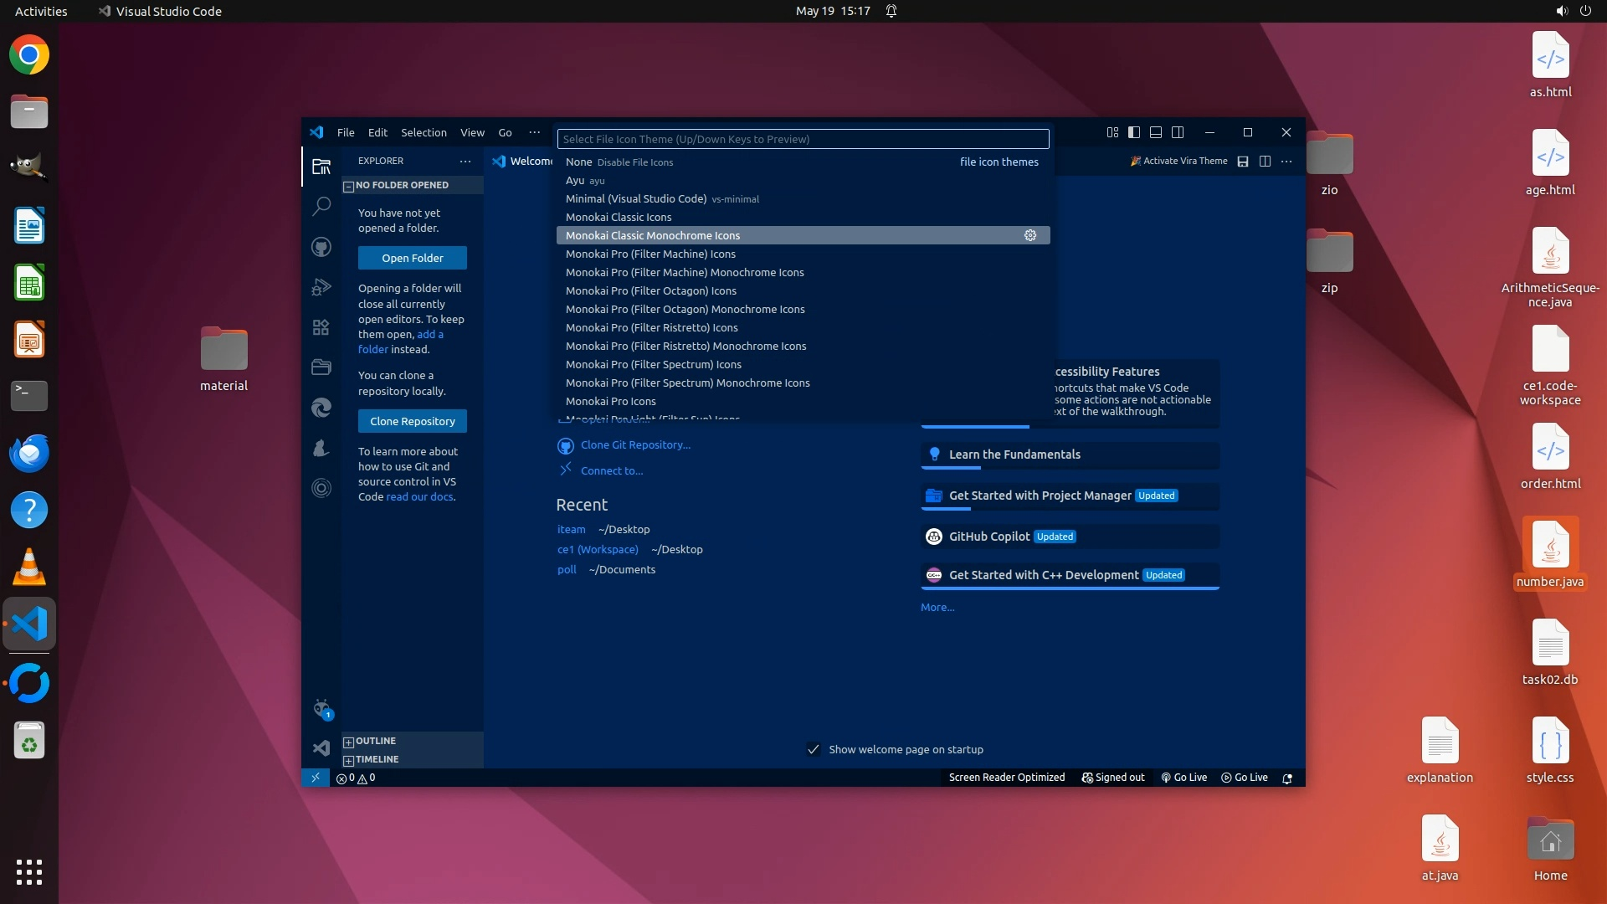Open Run and Debug view
The image size is (1607, 904).
[x=321, y=287]
